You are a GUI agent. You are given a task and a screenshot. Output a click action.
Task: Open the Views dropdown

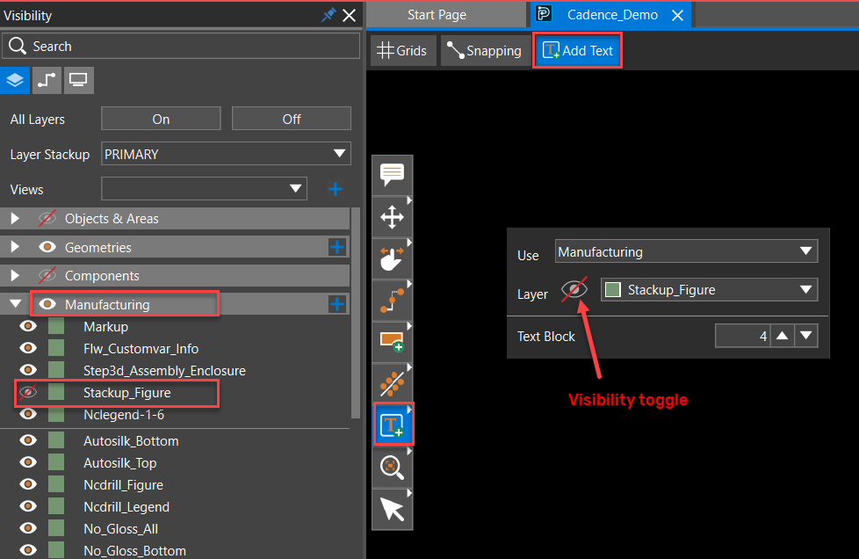pos(204,189)
